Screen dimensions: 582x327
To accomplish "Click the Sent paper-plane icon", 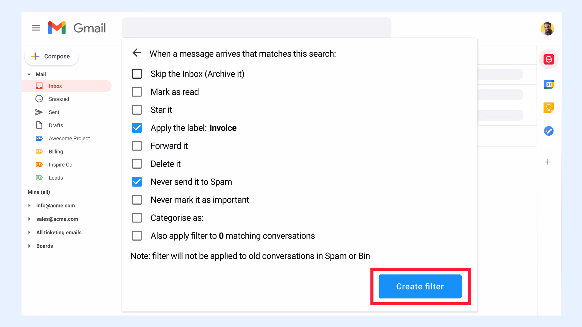I will pyautogui.click(x=39, y=112).
